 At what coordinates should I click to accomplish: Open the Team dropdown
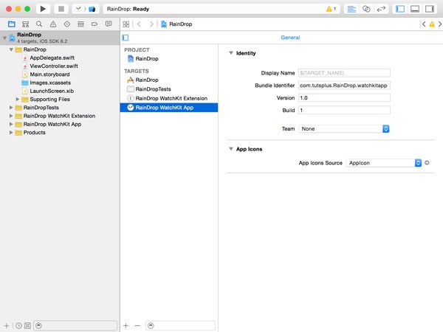tap(344, 128)
